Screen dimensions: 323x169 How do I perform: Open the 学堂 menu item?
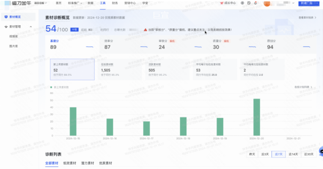[x=145, y=3]
